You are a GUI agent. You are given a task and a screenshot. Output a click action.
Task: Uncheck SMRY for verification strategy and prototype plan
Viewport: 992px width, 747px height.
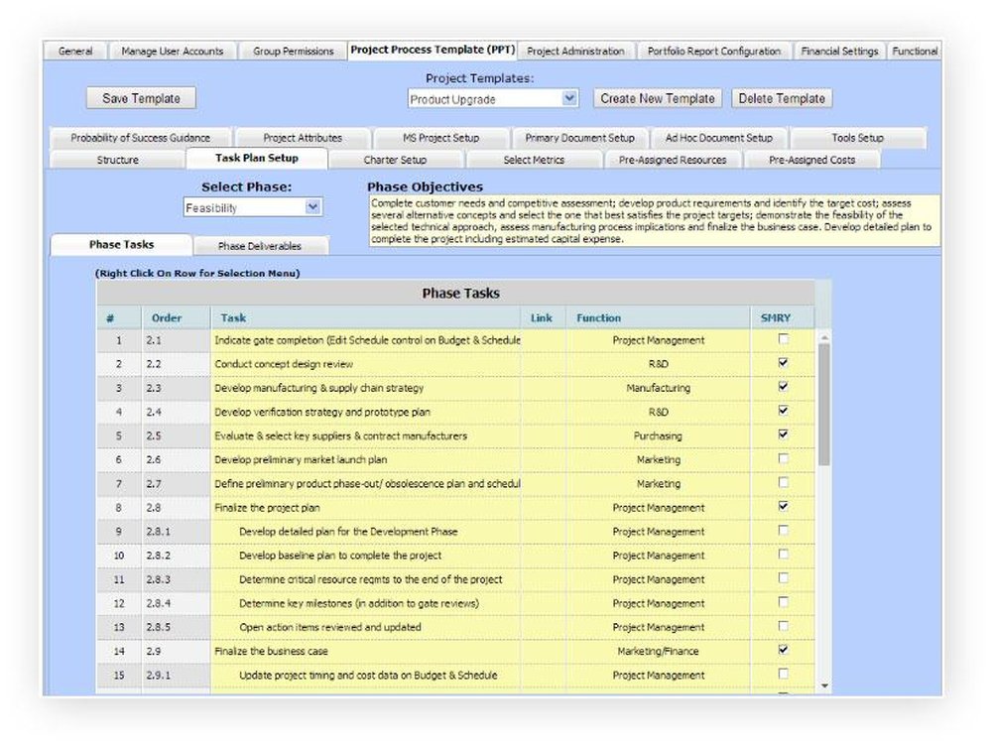pos(784,411)
